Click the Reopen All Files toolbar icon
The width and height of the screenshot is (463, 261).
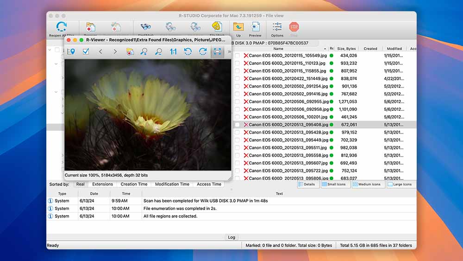pyautogui.click(x=62, y=27)
